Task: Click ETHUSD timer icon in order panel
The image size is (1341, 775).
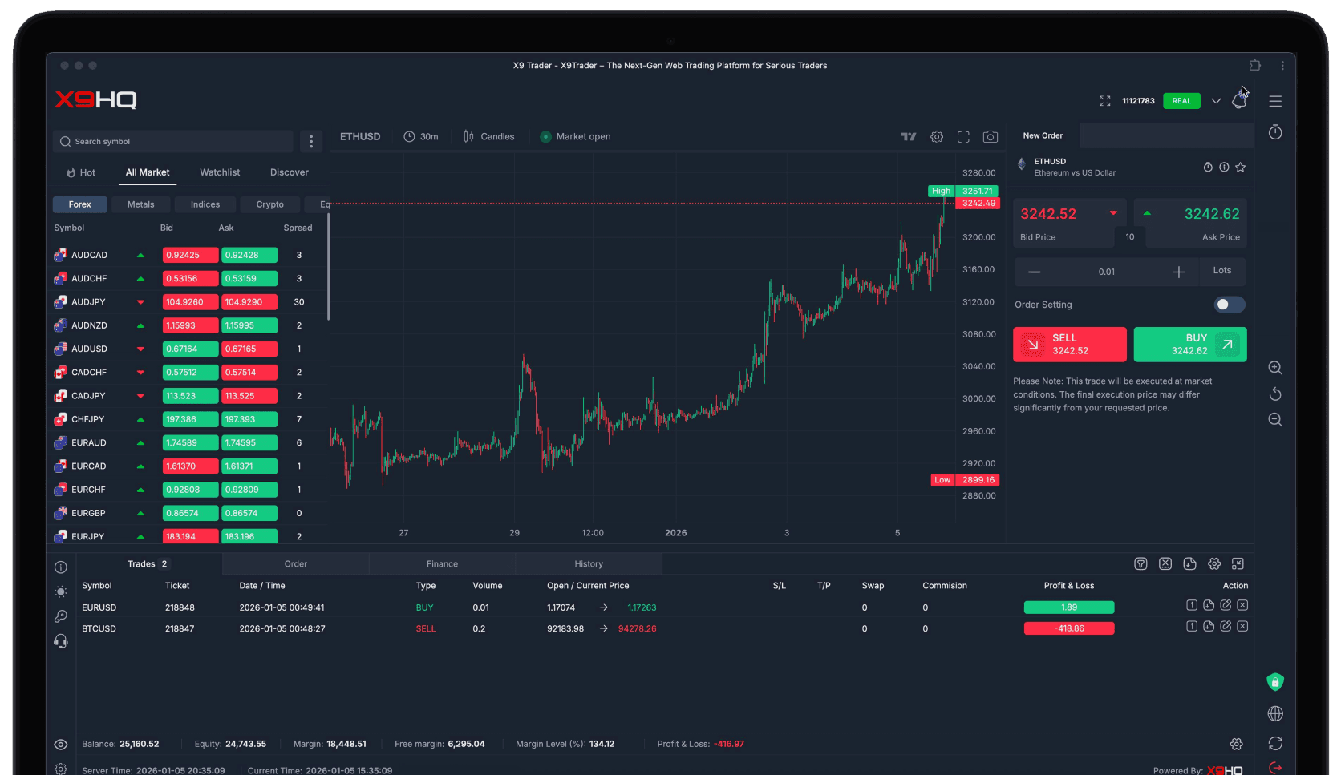Action: point(1208,168)
